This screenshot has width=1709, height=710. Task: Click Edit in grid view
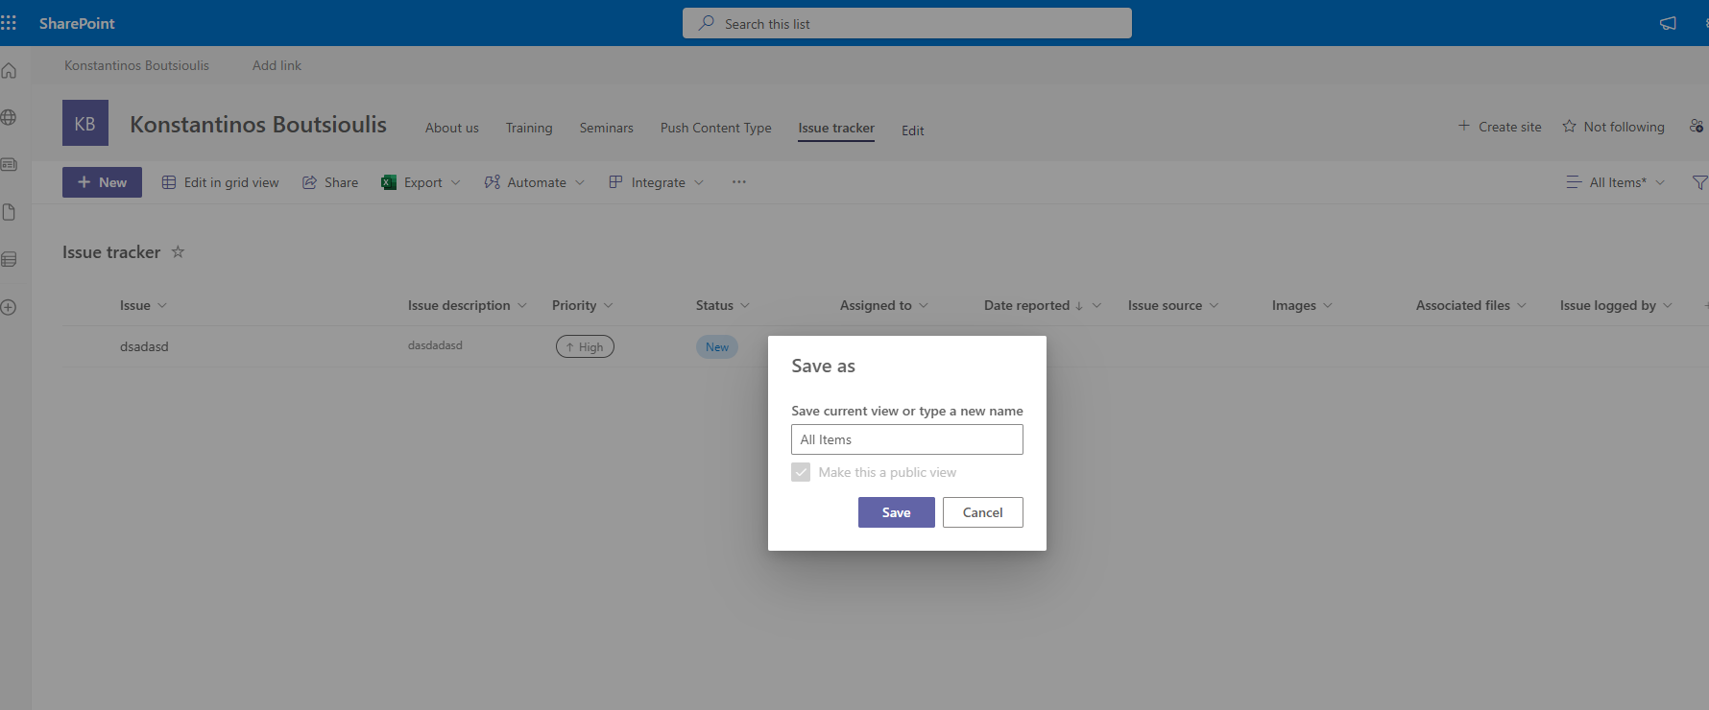coord(220,182)
